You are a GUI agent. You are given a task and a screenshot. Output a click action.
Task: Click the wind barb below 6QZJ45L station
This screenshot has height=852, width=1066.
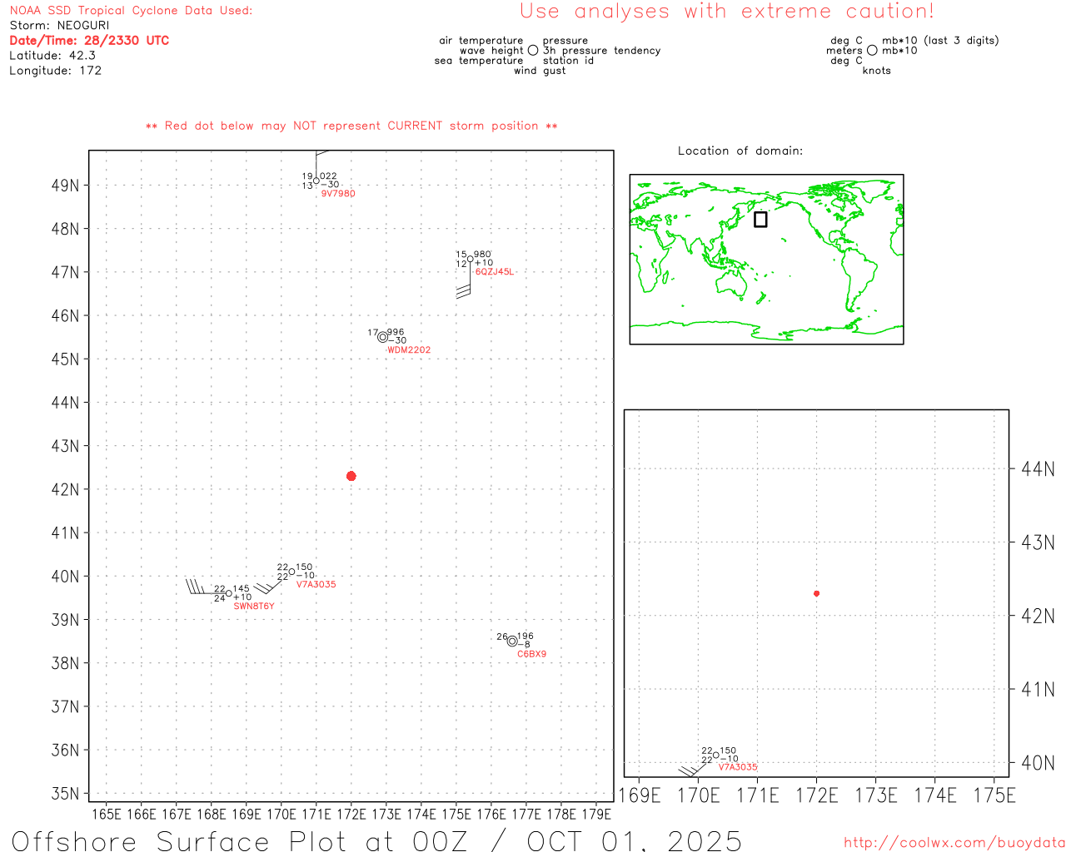click(x=466, y=280)
